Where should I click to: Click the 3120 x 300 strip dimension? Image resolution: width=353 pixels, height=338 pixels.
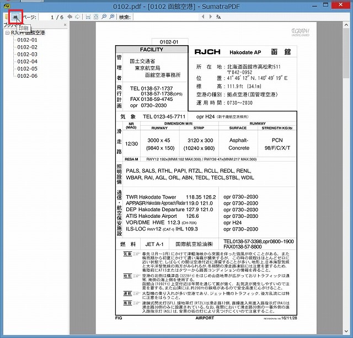(200, 141)
